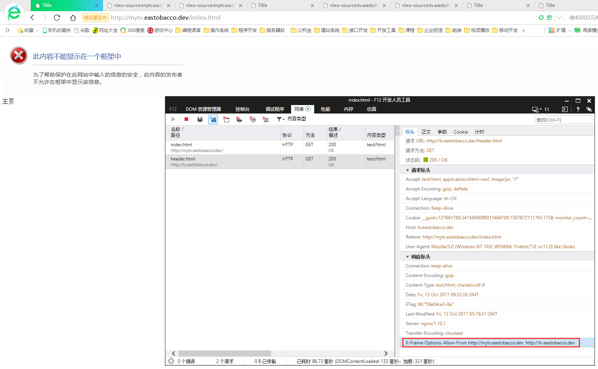The height and width of the screenshot is (369, 598).
Task: Open the F12 tools help question mark
Action: coord(578,109)
